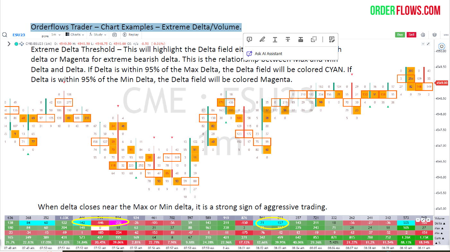
Task: Click the copy selection icon in popup
Action: [x=314, y=39]
